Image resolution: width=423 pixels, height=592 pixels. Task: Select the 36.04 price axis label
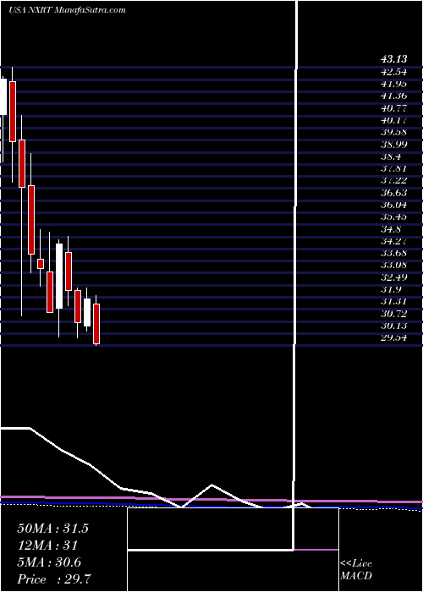pyautogui.click(x=394, y=206)
